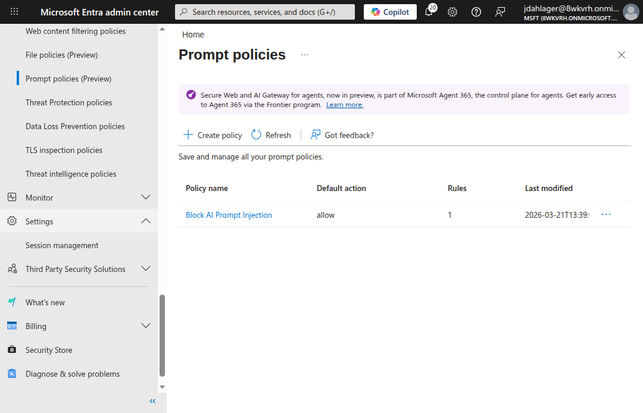Open the top-bar settings gear

(x=452, y=11)
